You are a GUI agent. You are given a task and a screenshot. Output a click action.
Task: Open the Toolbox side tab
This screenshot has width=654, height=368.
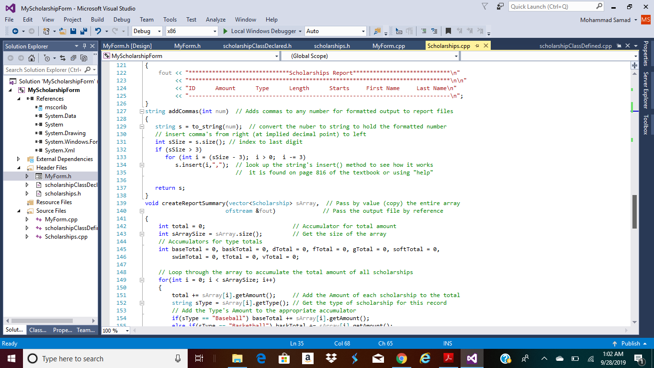click(x=645, y=125)
